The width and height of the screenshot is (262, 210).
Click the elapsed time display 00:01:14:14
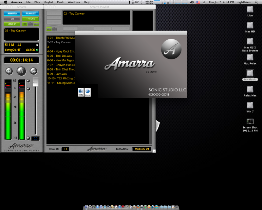point(21,60)
